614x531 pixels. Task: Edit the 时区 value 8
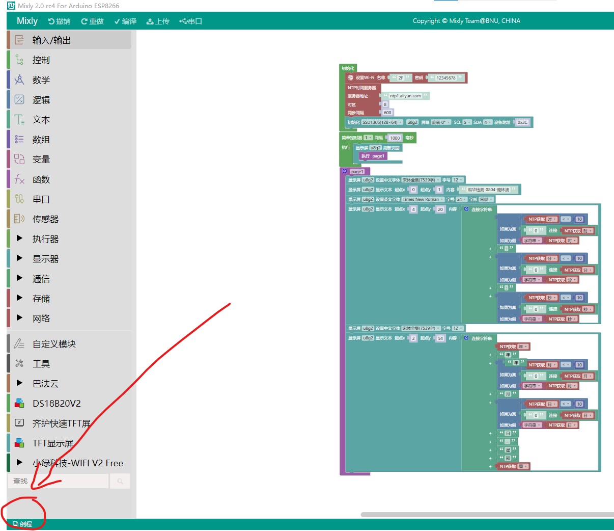coord(385,104)
